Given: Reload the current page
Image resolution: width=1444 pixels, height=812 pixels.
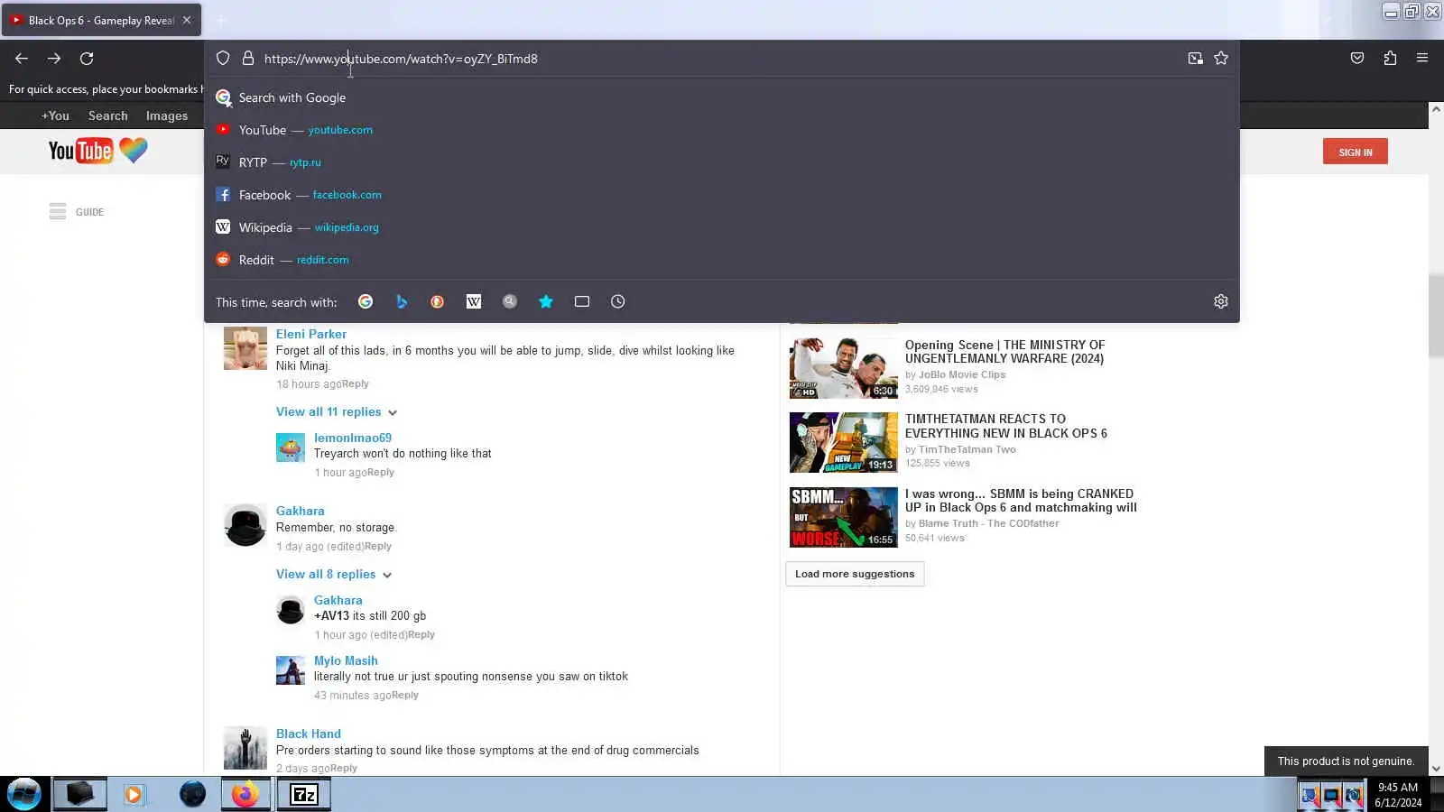Looking at the screenshot, I should click(x=87, y=59).
